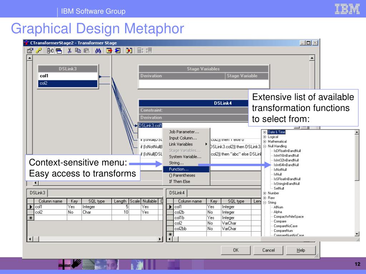Select col2b cell in DSLink4 grid
366x274 pixels.
coord(190,212)
